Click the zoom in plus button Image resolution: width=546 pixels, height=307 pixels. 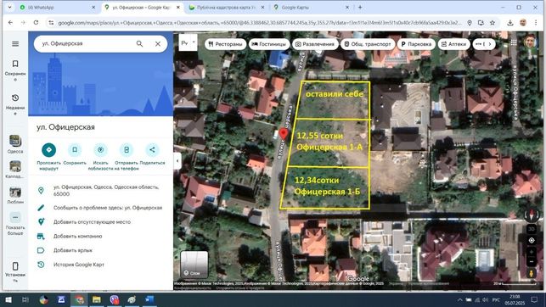[532, 252]
